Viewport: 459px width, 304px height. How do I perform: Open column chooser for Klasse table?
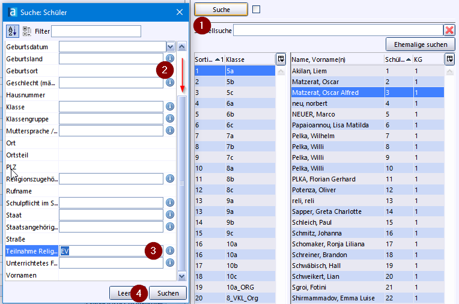tap(281, 59)
